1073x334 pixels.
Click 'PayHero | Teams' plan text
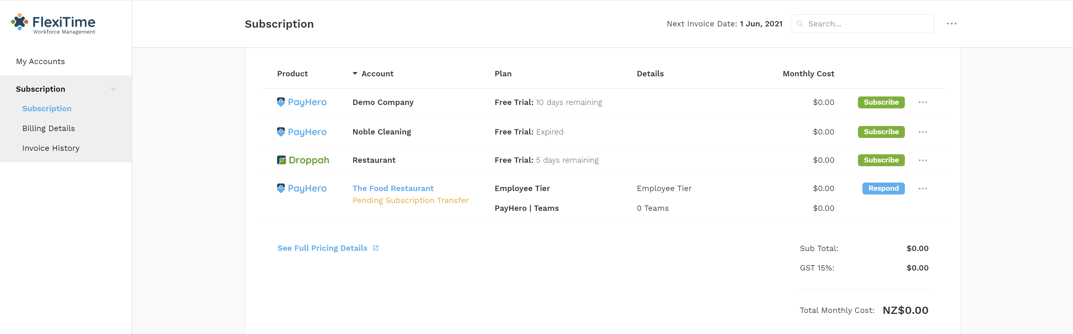coord(526,208)
